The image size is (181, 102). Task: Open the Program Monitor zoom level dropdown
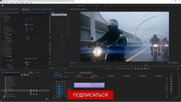tap(83, 63)
